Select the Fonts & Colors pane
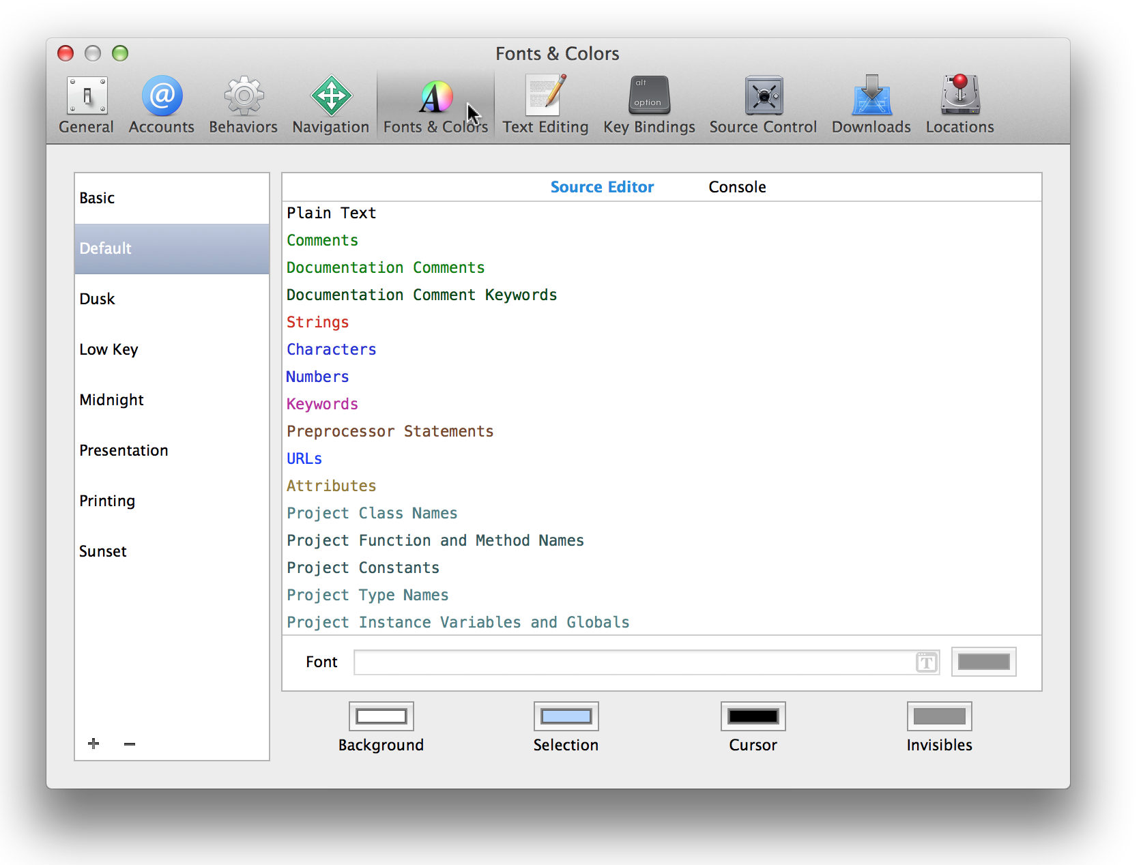 click(x=435, y=105)
